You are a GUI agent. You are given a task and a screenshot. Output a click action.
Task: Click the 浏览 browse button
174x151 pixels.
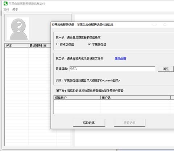pyautogui.click(x=166, y=69)
